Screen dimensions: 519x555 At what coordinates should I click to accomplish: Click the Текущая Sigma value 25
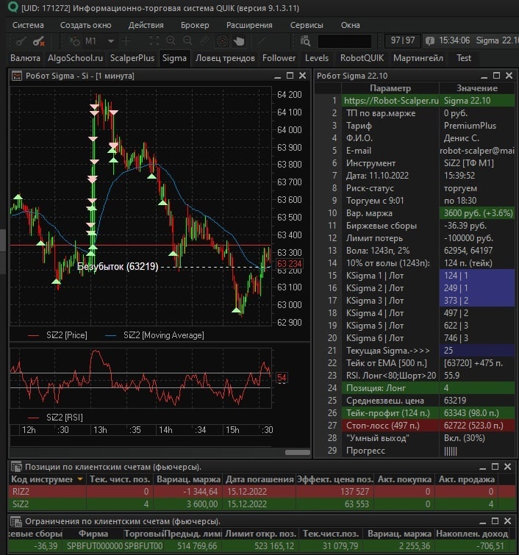point(477,351)
